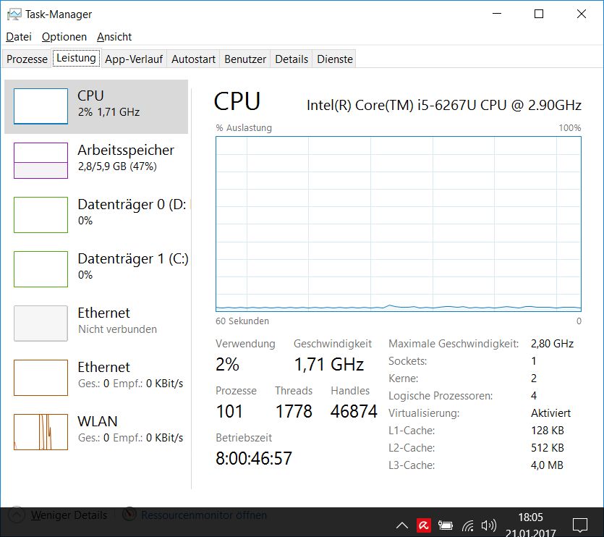Click the Maximale Geschwindigkeit value 2,80 GHz
Image resolution: width=604 pixels, height=537 pixels.
point(552,344)
